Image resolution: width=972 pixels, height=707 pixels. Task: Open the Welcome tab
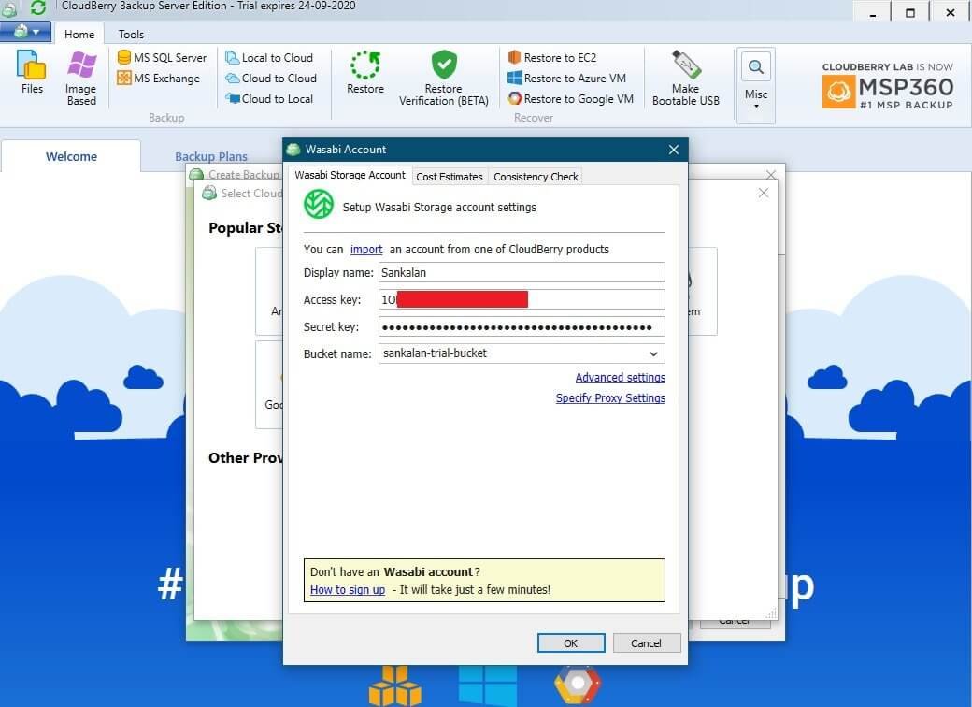(x=71, y=156)
